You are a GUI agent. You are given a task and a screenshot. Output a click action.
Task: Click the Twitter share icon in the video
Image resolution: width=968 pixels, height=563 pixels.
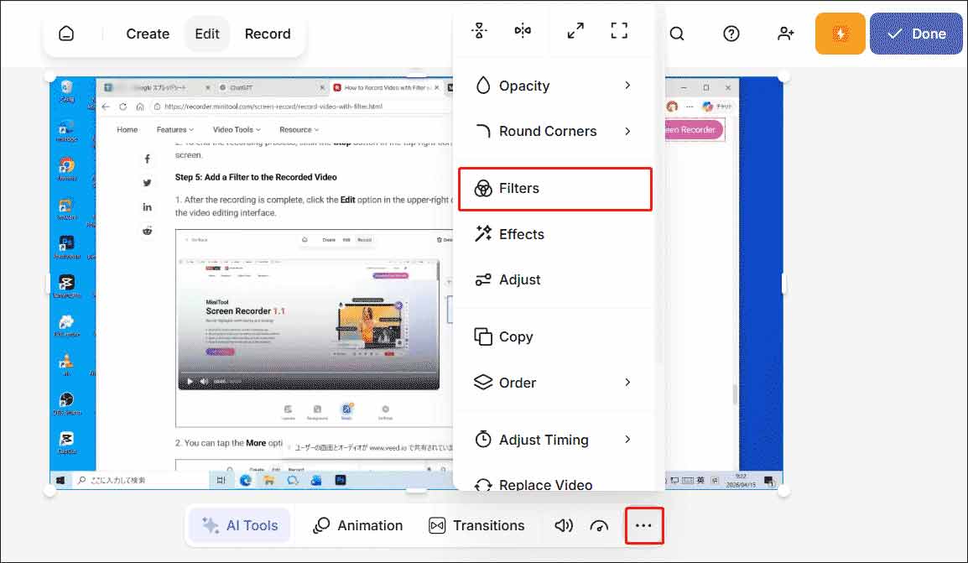[147, 183]
